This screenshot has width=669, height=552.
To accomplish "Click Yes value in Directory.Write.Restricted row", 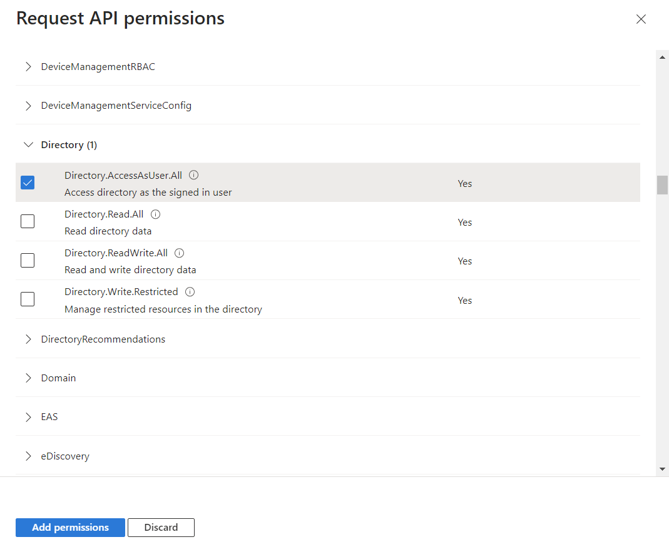I will coord(464,301).
